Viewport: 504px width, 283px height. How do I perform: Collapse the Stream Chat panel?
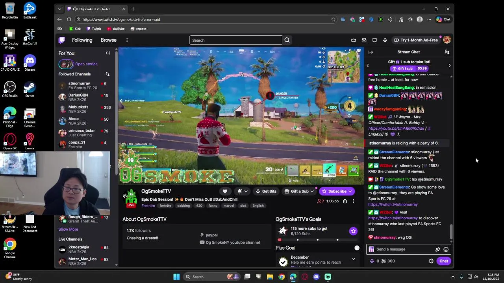pos(371,52)
